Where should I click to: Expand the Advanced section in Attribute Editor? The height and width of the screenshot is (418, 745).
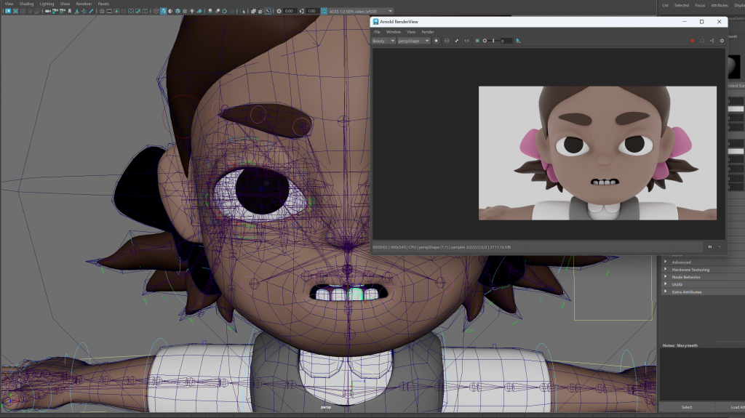coord(681,262)
